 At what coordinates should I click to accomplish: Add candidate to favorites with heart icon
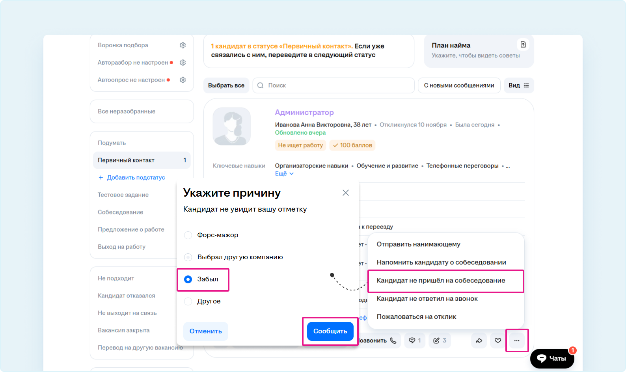coord(498,340)
